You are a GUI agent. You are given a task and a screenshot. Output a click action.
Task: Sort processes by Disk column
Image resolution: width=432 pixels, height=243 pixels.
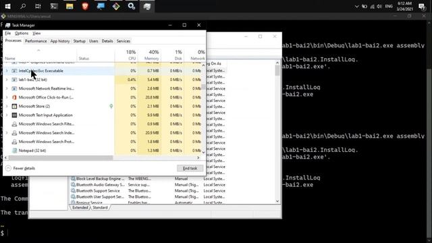[x=172, y=55]
